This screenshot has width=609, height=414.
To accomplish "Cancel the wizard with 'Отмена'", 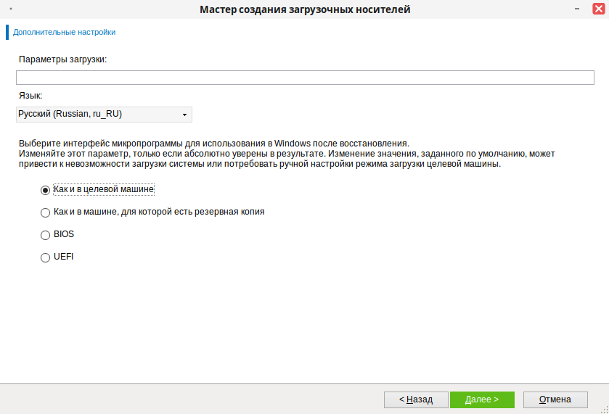I will tap(555, 399).
